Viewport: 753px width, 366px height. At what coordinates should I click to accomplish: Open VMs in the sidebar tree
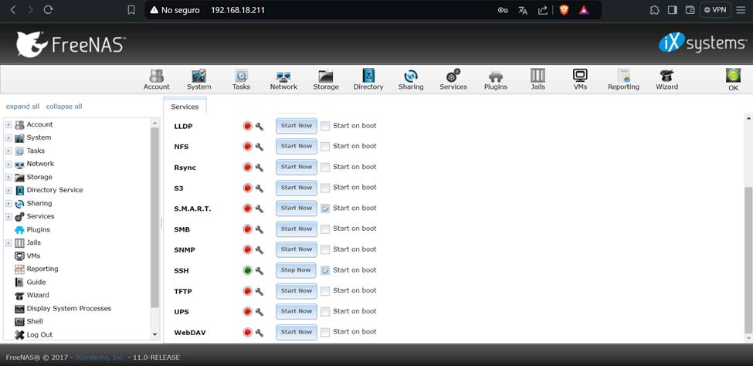coord(33,256)
